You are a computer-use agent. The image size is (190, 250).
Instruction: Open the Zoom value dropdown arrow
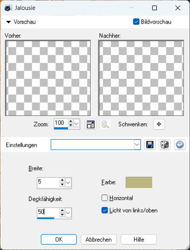point(76,124)
